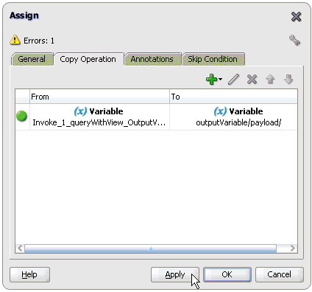The height and width of the screenshot is (292, 312).
Task: Click the wrench settings icon
Action: click(294, 40)
